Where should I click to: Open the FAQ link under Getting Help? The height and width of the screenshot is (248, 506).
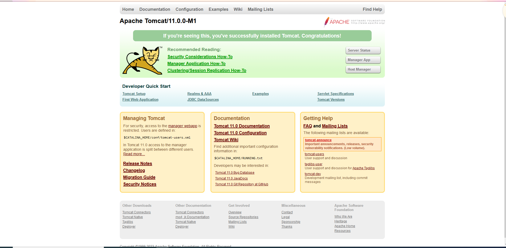(308, 126)
